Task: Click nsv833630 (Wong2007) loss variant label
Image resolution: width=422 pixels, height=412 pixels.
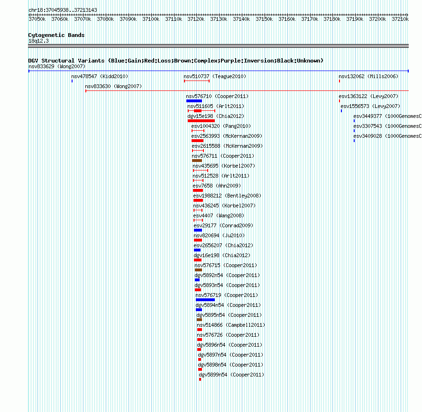Action: (x=113, y=86)
